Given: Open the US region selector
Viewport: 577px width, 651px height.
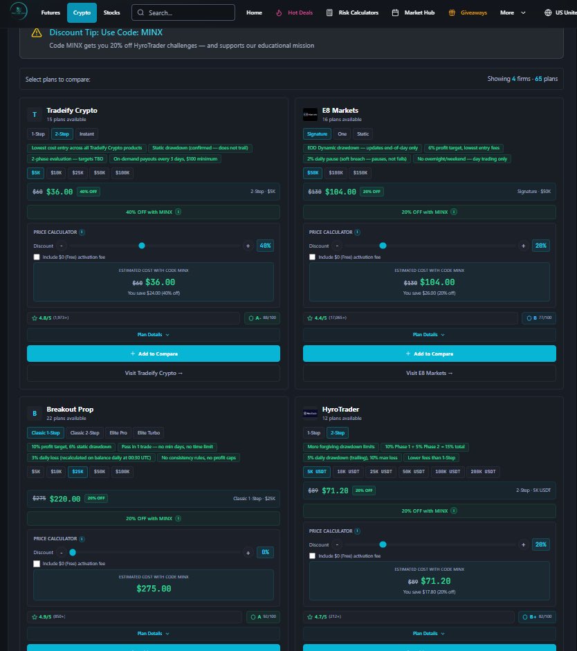Looking at the screenshot, I should point(560,13).
